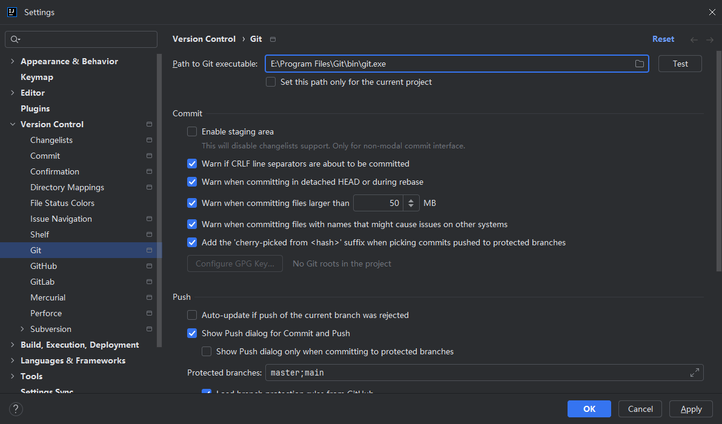Expand the Appearance & Behavior section
The height and width of the screenshot is (424, 722).
pyautogui.click(x=13, y=61)
